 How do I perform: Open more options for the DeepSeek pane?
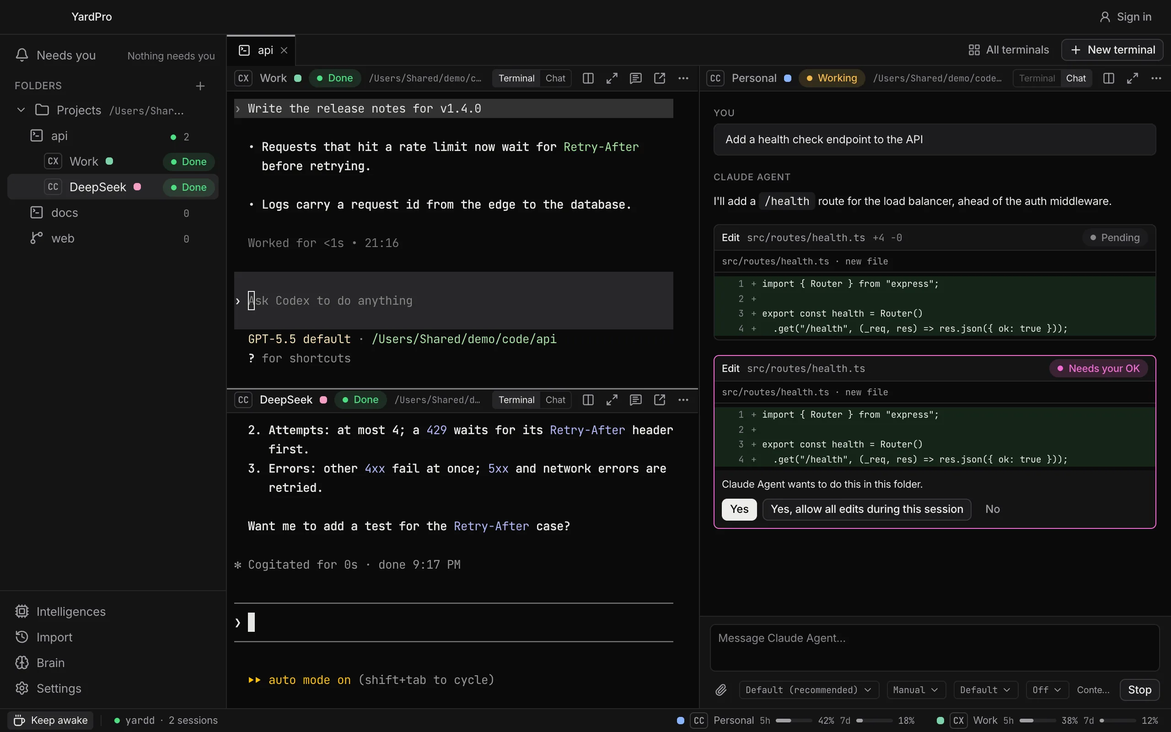click(683, 400)
